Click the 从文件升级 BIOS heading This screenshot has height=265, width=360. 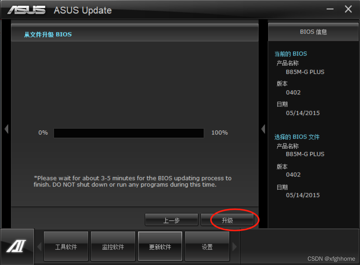(x=48, y=35)
